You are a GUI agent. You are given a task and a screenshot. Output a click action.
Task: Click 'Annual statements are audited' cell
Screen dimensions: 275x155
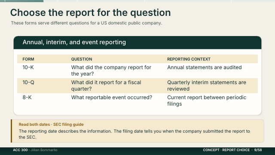[x=205, y=67]
